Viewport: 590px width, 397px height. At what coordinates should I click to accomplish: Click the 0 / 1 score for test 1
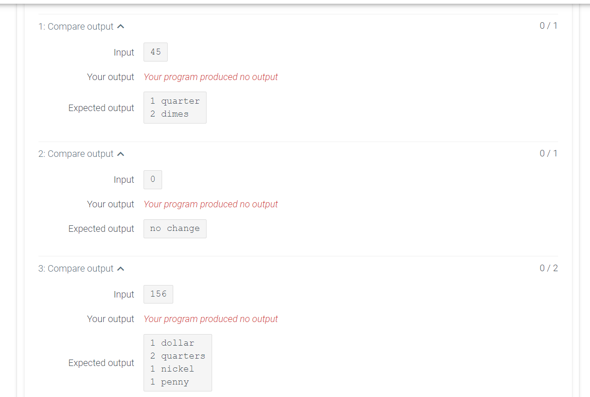coord(548,25)
